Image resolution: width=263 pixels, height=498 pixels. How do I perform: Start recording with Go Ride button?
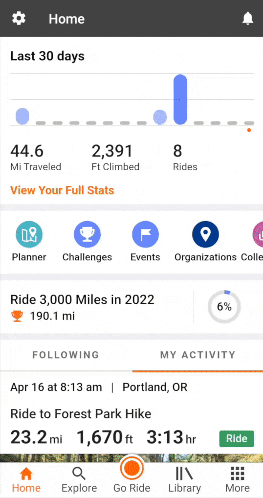click(x=131, y=468)
